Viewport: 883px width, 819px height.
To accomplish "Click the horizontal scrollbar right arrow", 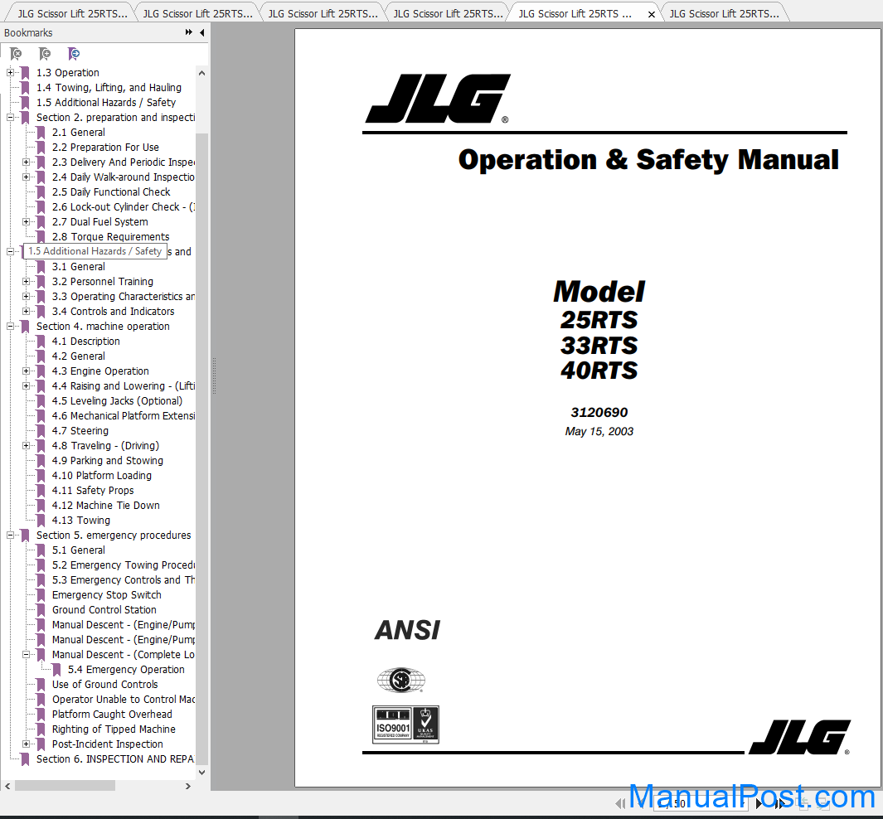I will pos(188,786).
